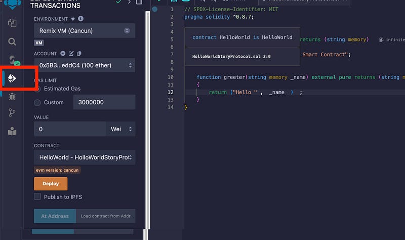Open the File Explorer sidebar icon
The height and width of the screenshot is (240, 405).
coord(12,23)
